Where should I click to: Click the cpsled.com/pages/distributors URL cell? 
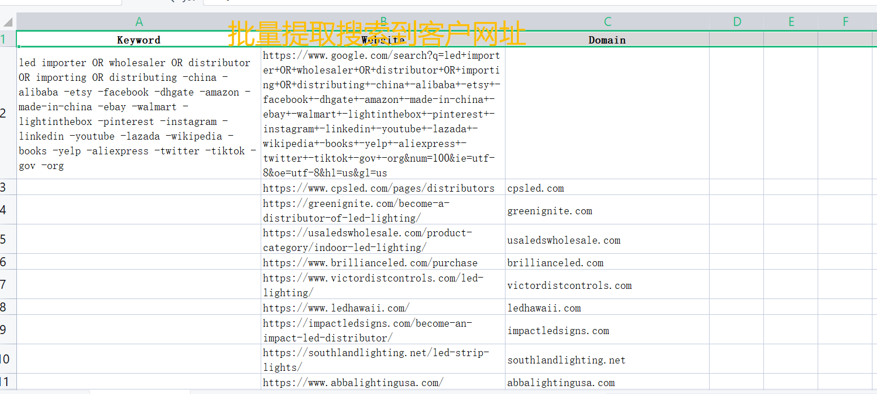(x=383, y=187)
